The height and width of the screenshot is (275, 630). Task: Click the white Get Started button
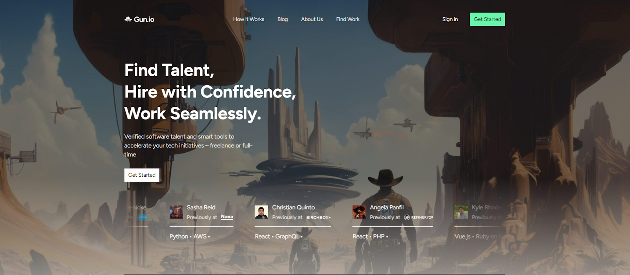click(x=142, y=175)
